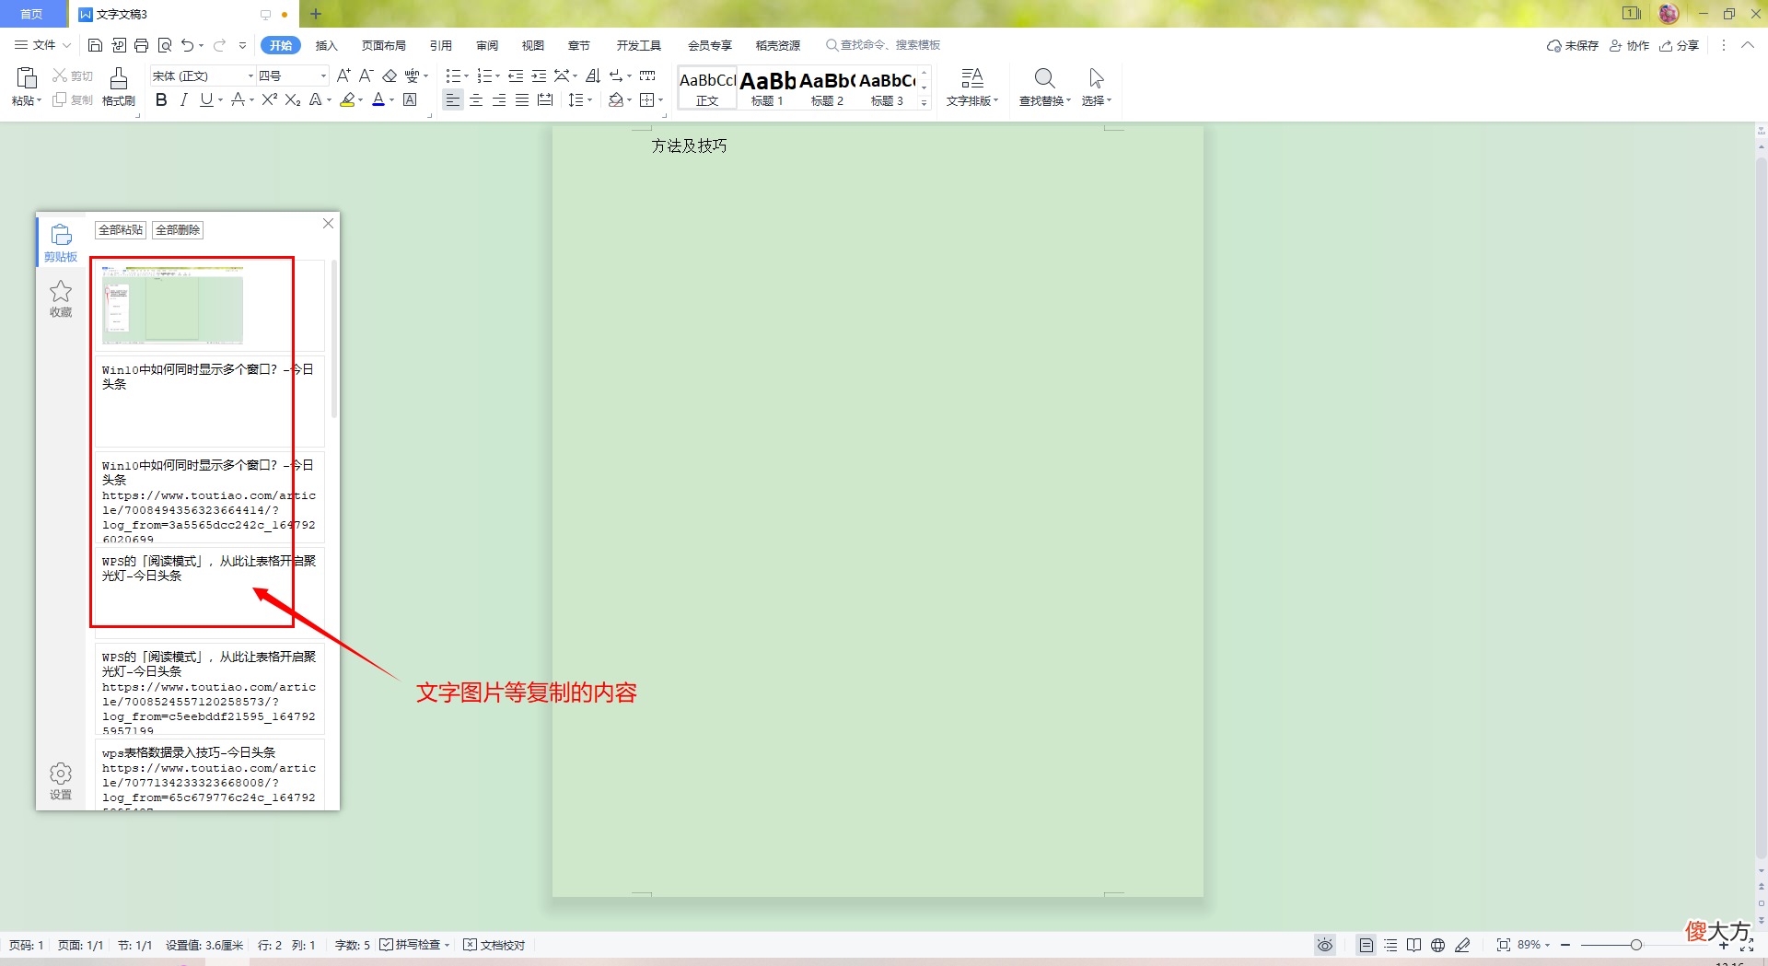This screenshot has width=1768, height=966.
Task: Toggle subscript formatting
Action: pyautogui.click(x=293, y=99)
